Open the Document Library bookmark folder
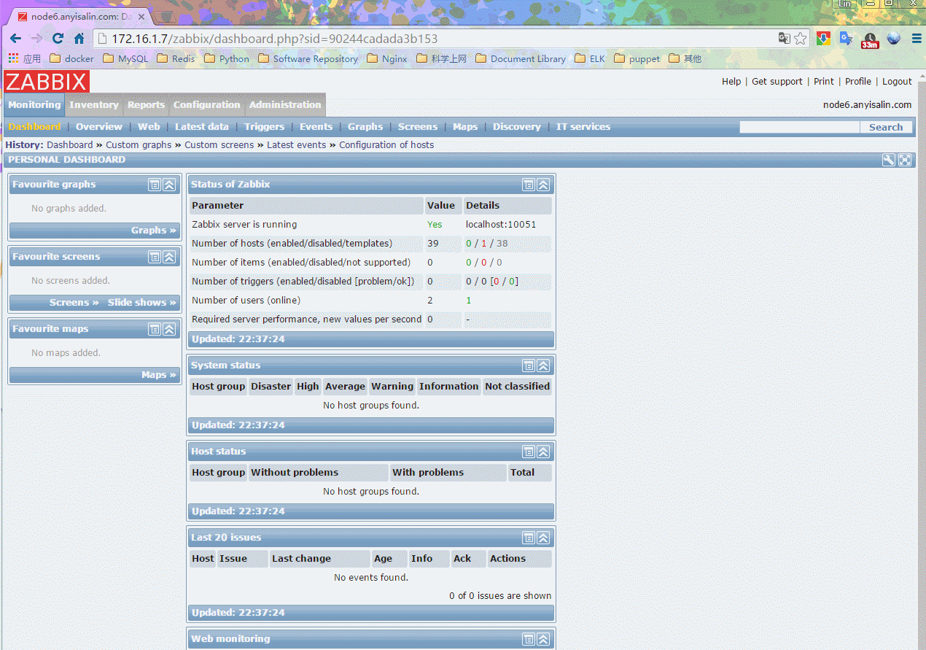 pyautogui.click(x=521, y=59)
